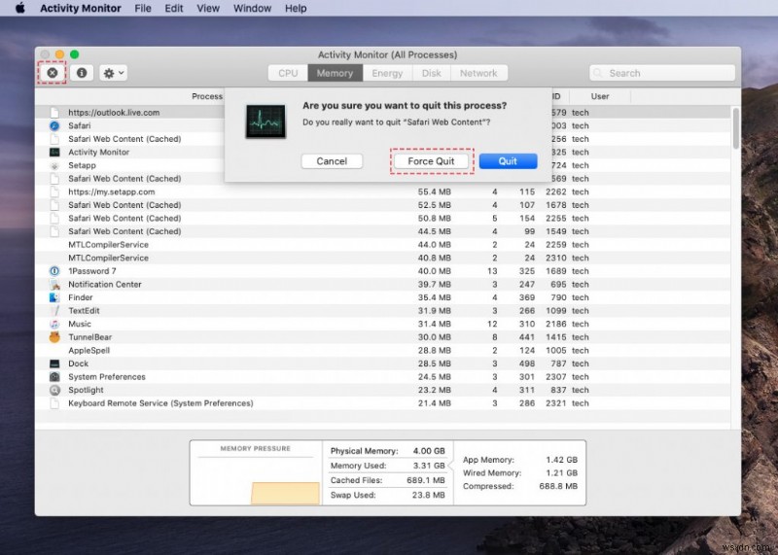Select Keyboard Remote Service (System Preferences) row

[x=382, y=403]
